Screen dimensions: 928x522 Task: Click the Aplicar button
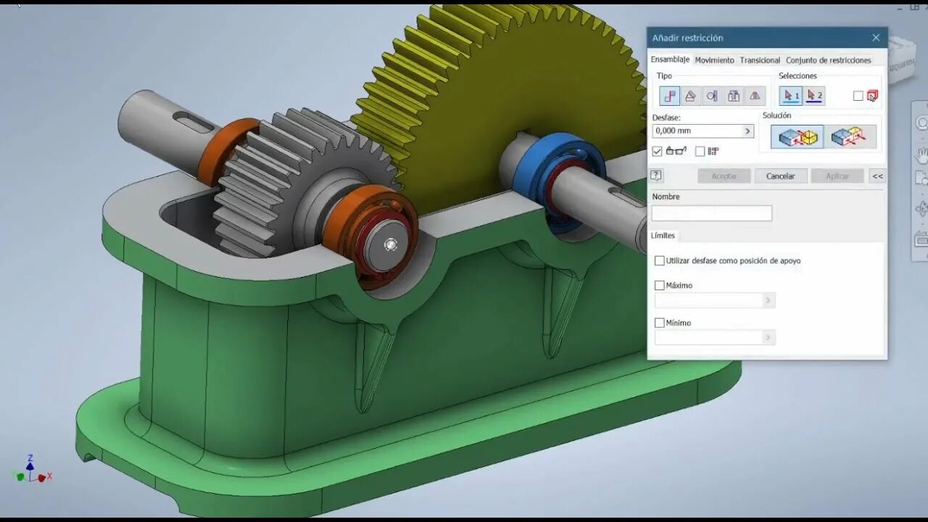coord(837,175)
